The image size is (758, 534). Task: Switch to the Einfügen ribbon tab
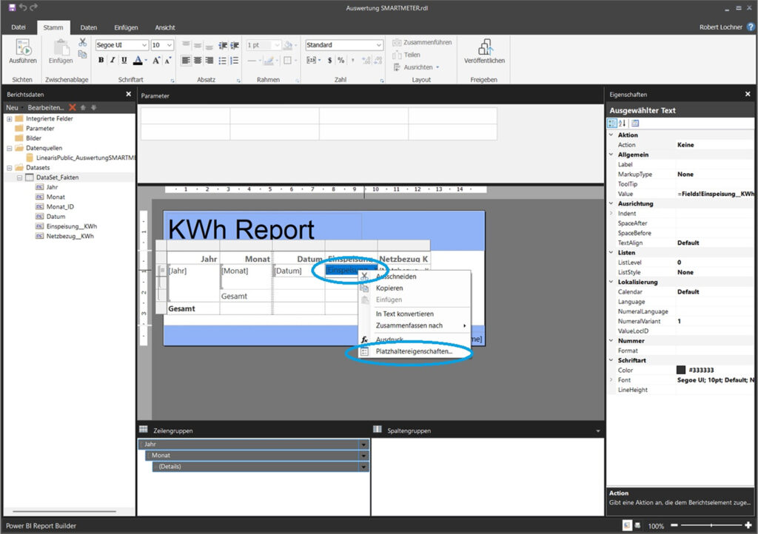126,27
